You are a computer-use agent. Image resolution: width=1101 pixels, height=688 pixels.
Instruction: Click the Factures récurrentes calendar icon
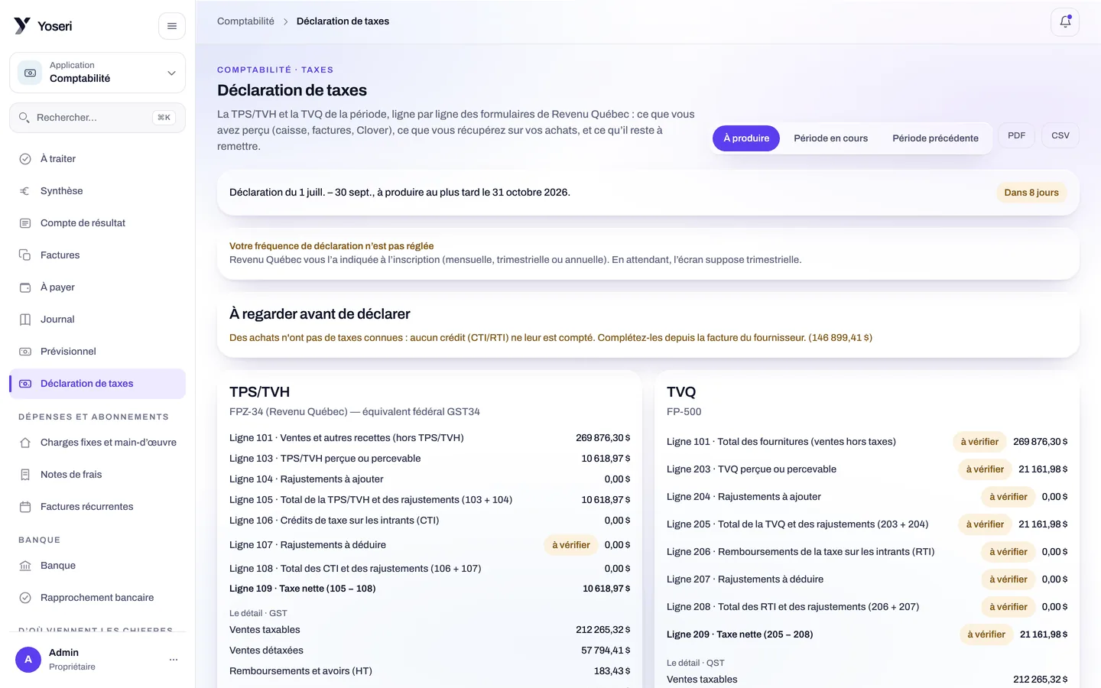pyautogui.click(x=25, y=507)
